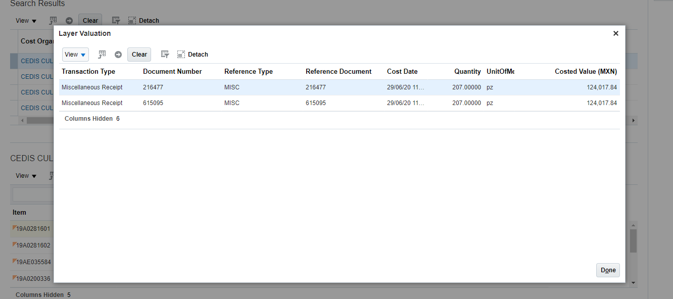Open Query By Example in Search Results toolbar
673x299 pixels.
(x=116, y=20)
